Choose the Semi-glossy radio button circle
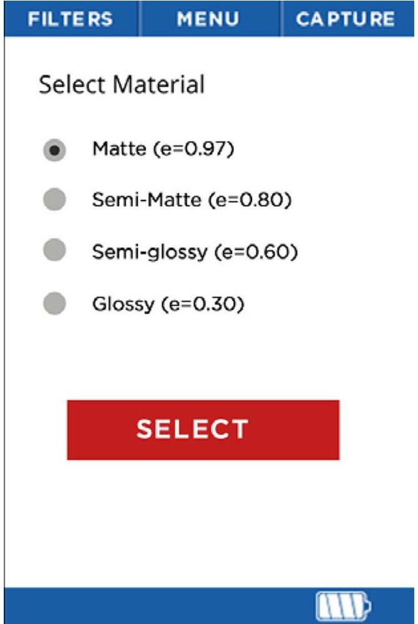This screenshot has height=624, width=418. 55,251
